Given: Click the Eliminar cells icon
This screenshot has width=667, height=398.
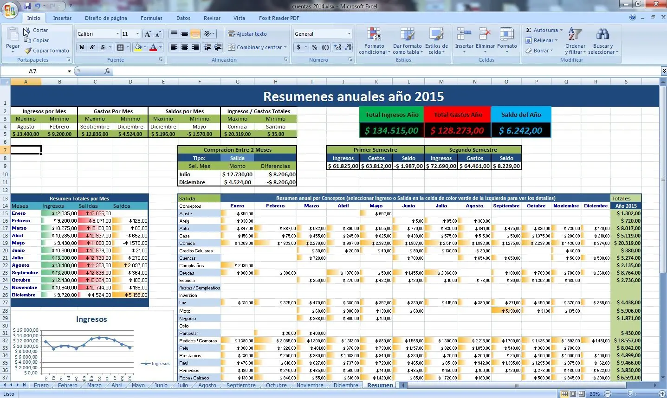Looking at the screenshot, I should [485, 34].
